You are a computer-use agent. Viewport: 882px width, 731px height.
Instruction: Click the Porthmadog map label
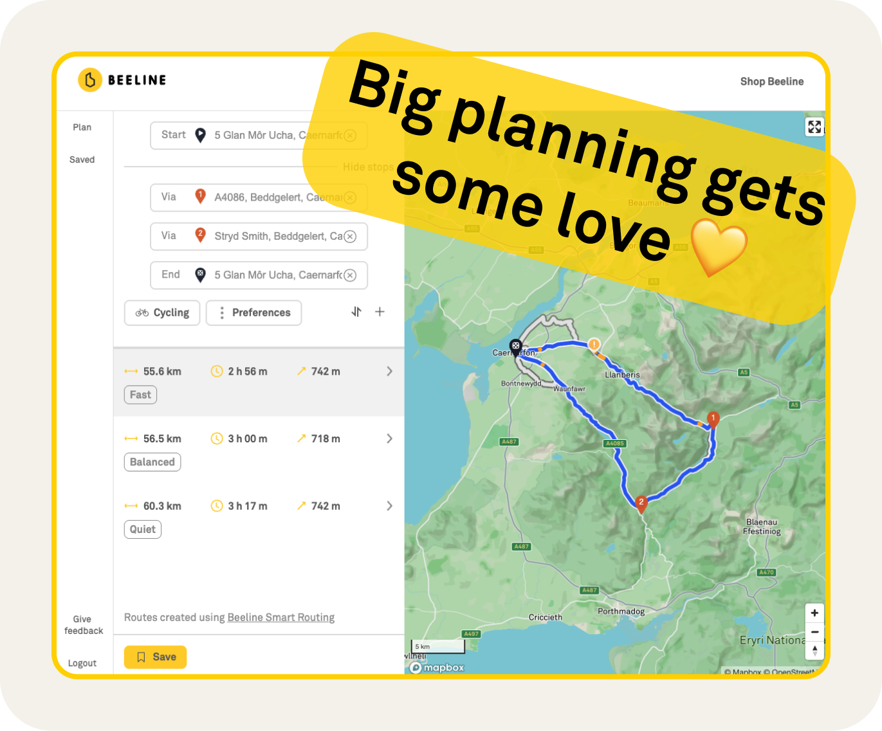(x=621, y=611)
